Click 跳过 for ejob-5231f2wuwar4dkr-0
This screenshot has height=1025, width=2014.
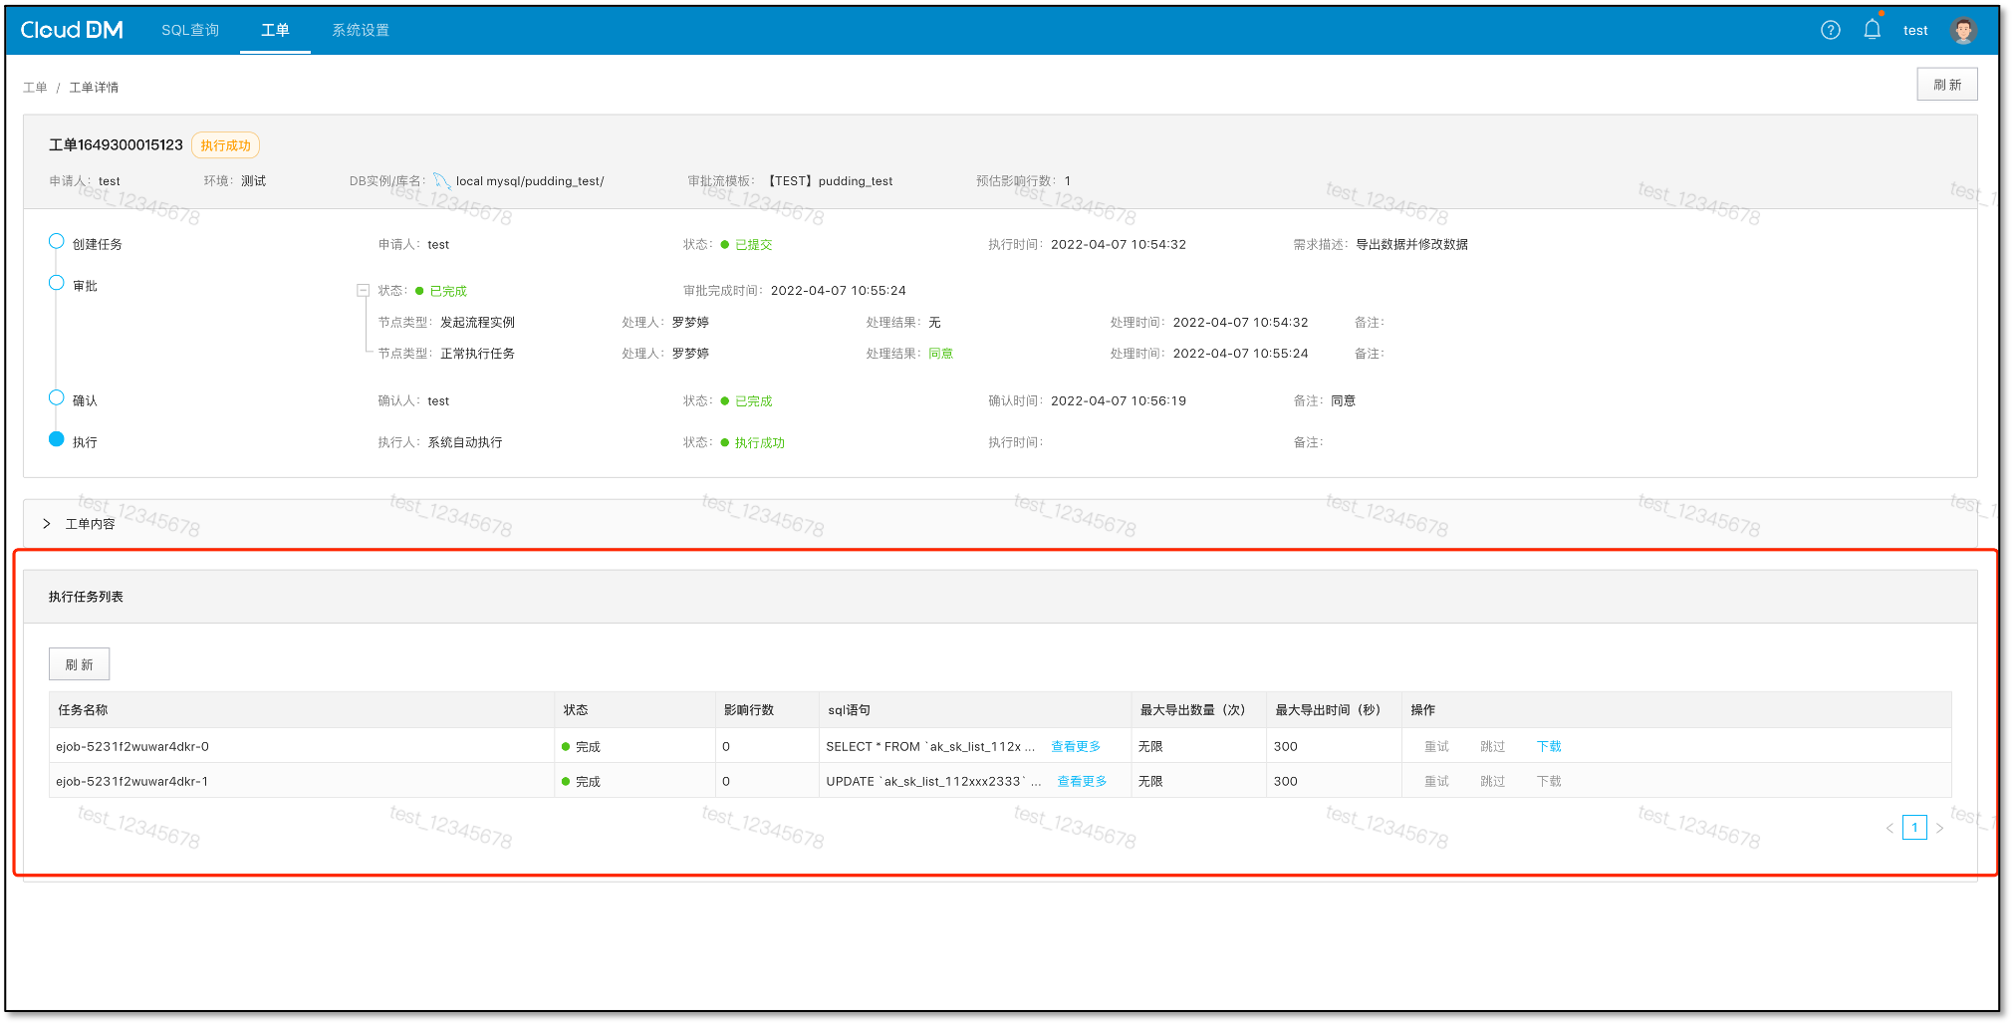pyautogui.click(x=1492, y=747)
